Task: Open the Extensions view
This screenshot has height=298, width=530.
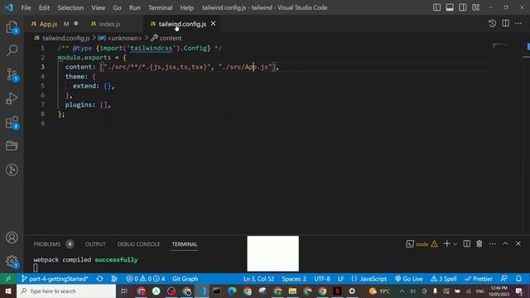Action: [12, 123]
